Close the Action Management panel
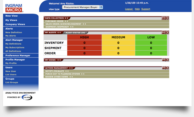 (x=167, y=68)
